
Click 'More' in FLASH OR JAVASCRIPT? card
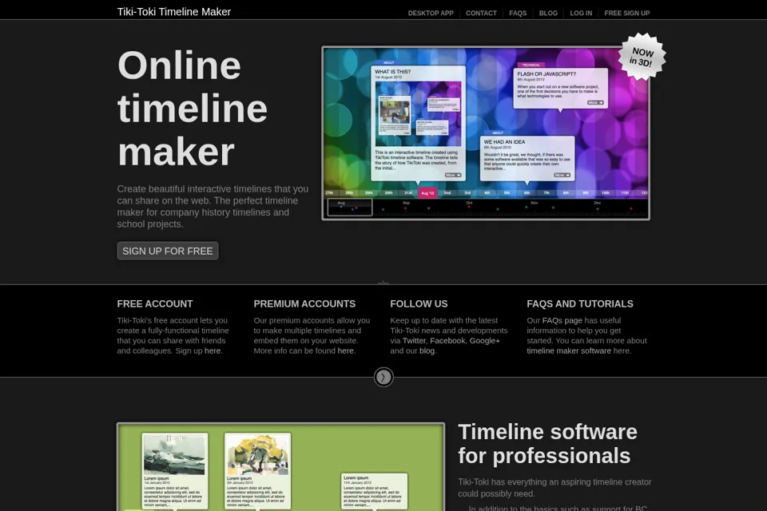tap(594, 103)
